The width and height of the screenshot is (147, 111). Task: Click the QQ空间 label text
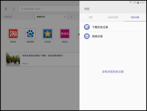48,42
